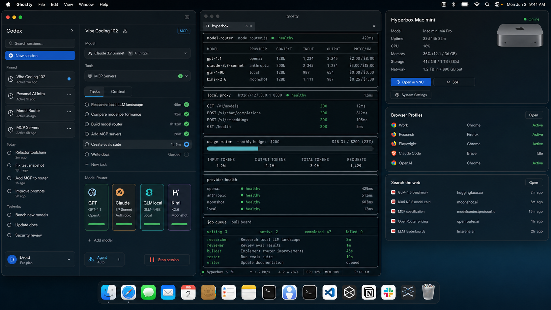Switch to the Context tab
551x310 pixels.
[118, 92]
